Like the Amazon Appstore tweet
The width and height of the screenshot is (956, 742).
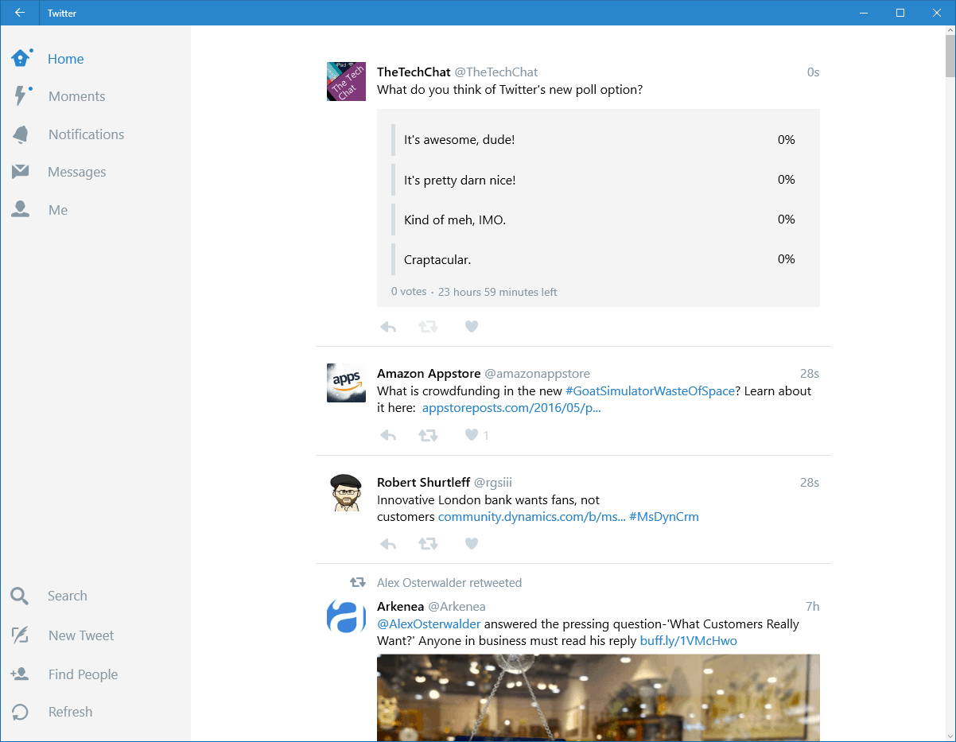472,435
